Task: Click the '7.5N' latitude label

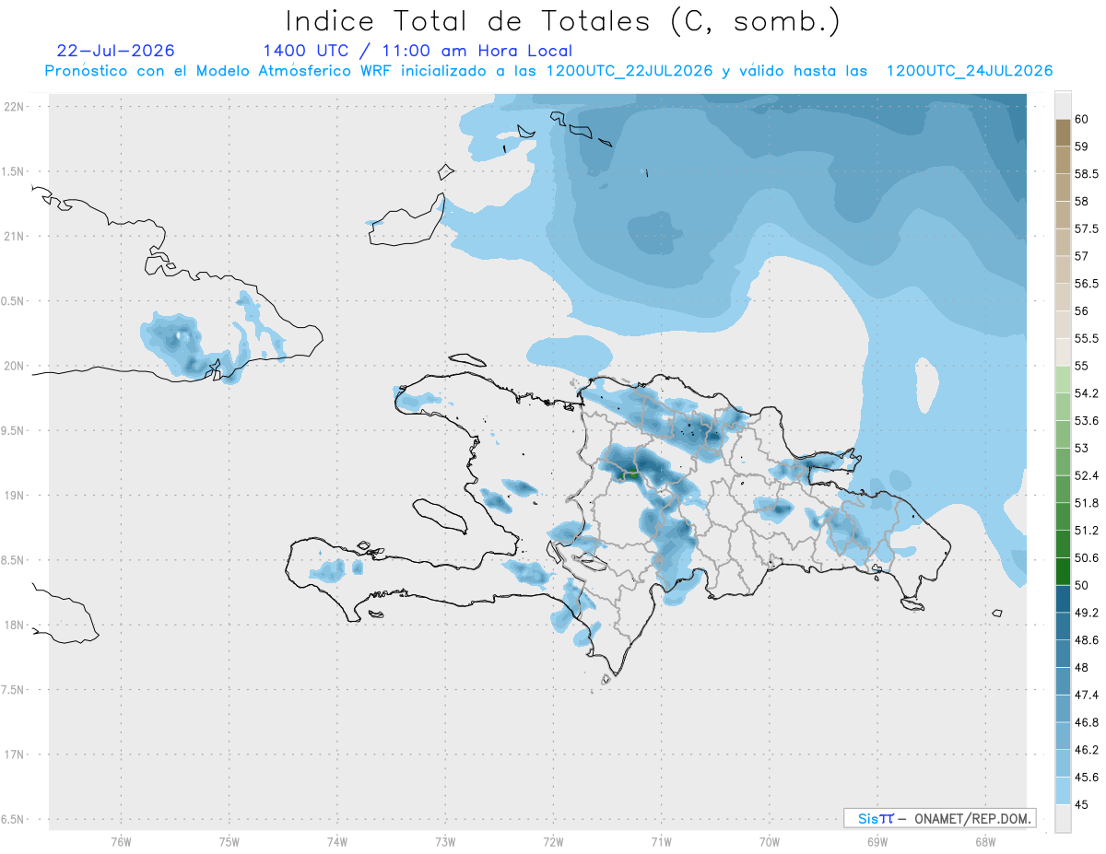Action: (13, 690)
